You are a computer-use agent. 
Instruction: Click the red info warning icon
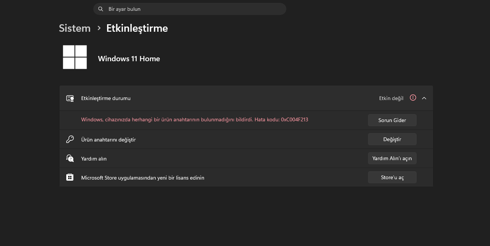413,98
